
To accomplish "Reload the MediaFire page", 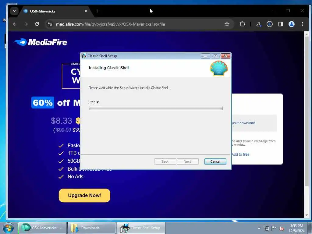I will (37, 24).
